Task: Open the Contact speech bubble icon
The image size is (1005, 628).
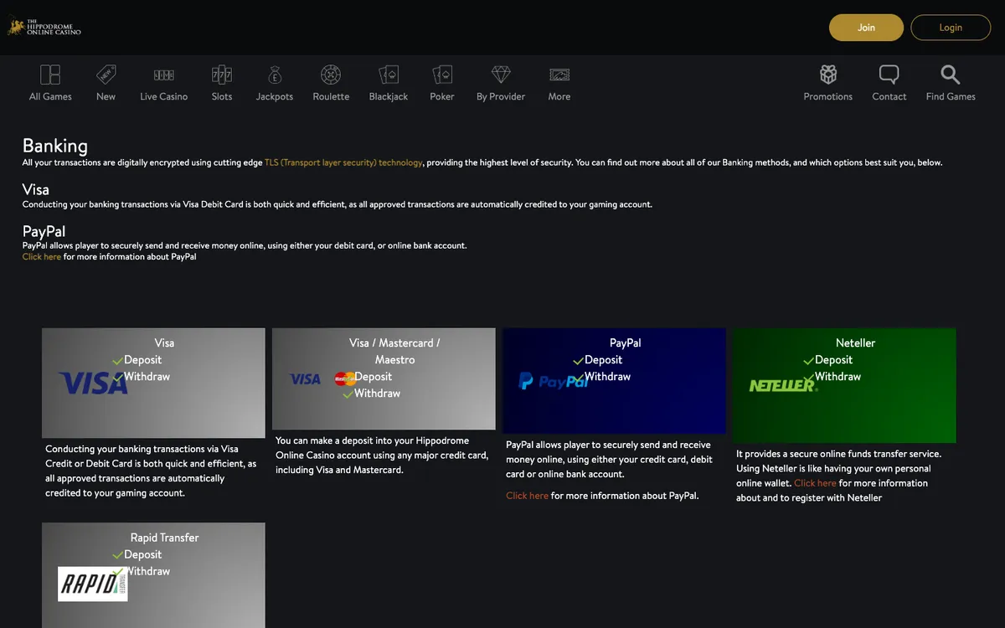Action: click(889, 75)
